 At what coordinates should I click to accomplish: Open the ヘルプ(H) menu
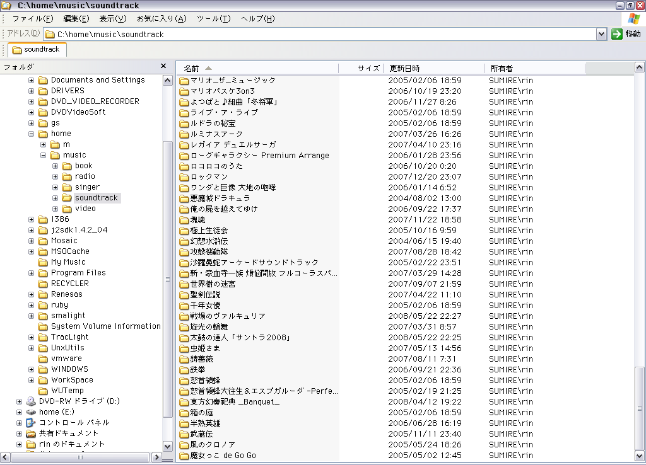(258, 18)
